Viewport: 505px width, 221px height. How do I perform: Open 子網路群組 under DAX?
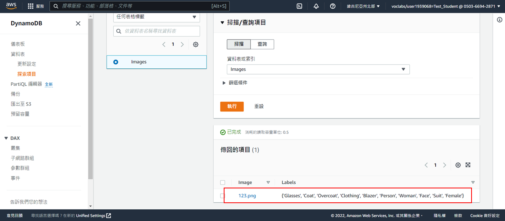tap(23, 158)
